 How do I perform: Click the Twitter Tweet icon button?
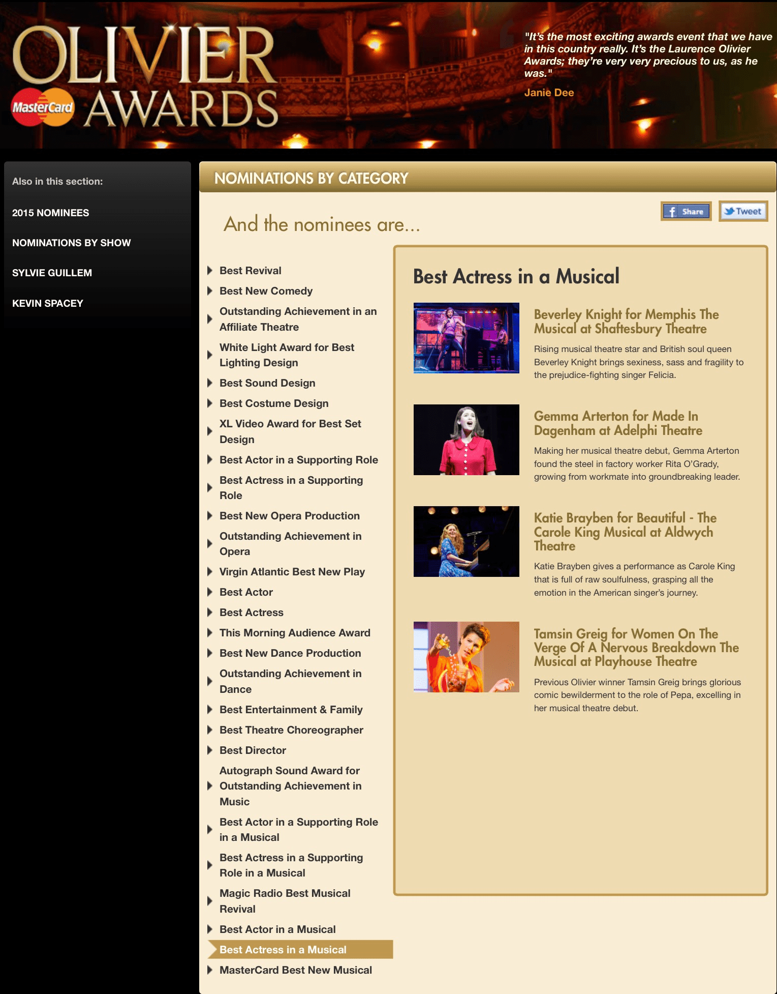pyautogui.click(x=742, y=212)
